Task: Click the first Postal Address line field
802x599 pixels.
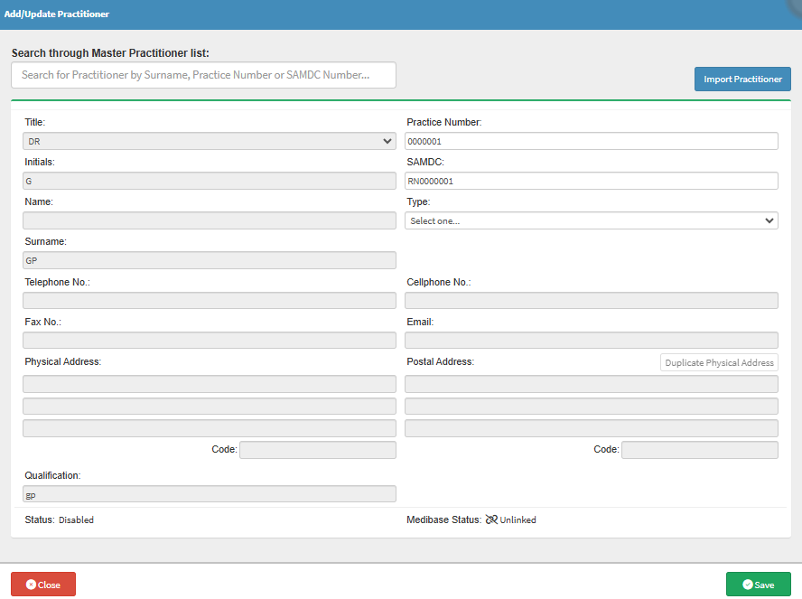Action: (x=592, y=384)
